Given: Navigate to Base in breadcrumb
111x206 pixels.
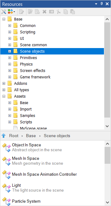Looking at the screenshot, I should point(31,136).
